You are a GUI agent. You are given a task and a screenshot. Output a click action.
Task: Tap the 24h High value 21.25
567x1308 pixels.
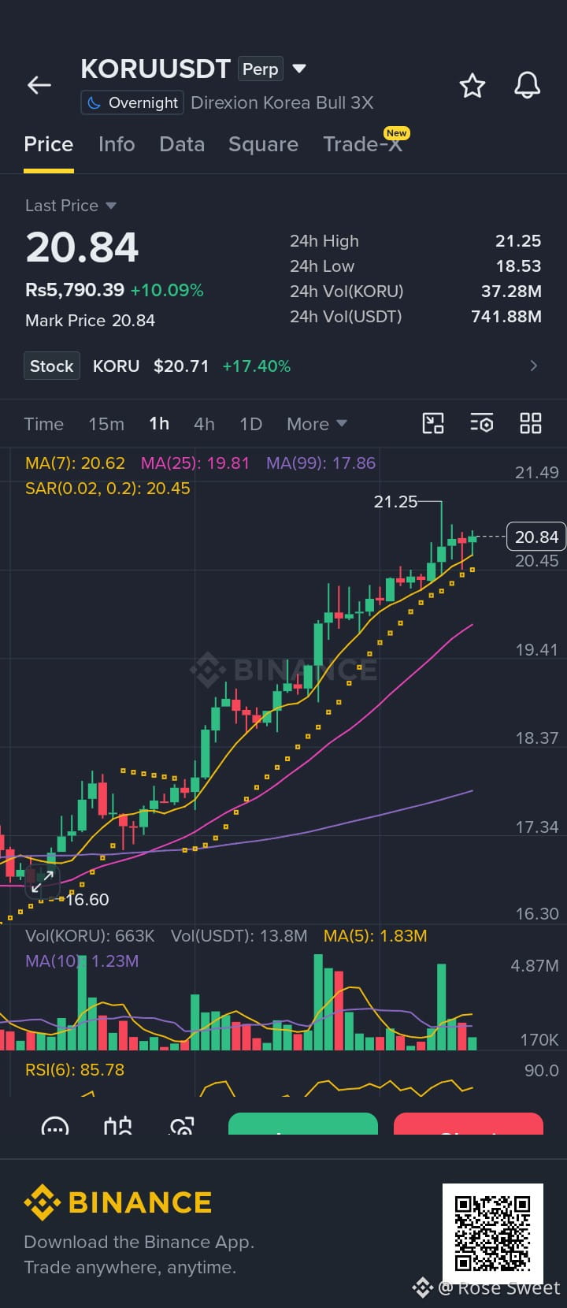point(518,241)
